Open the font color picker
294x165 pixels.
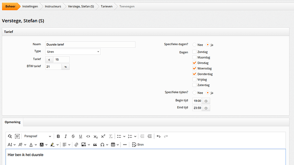pos(33,145)
